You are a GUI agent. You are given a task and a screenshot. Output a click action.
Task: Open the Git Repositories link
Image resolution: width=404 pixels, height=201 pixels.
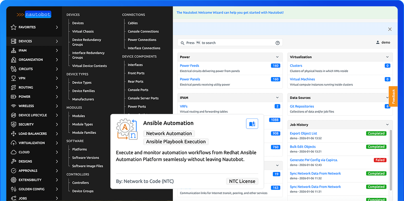tap(302, 106)
